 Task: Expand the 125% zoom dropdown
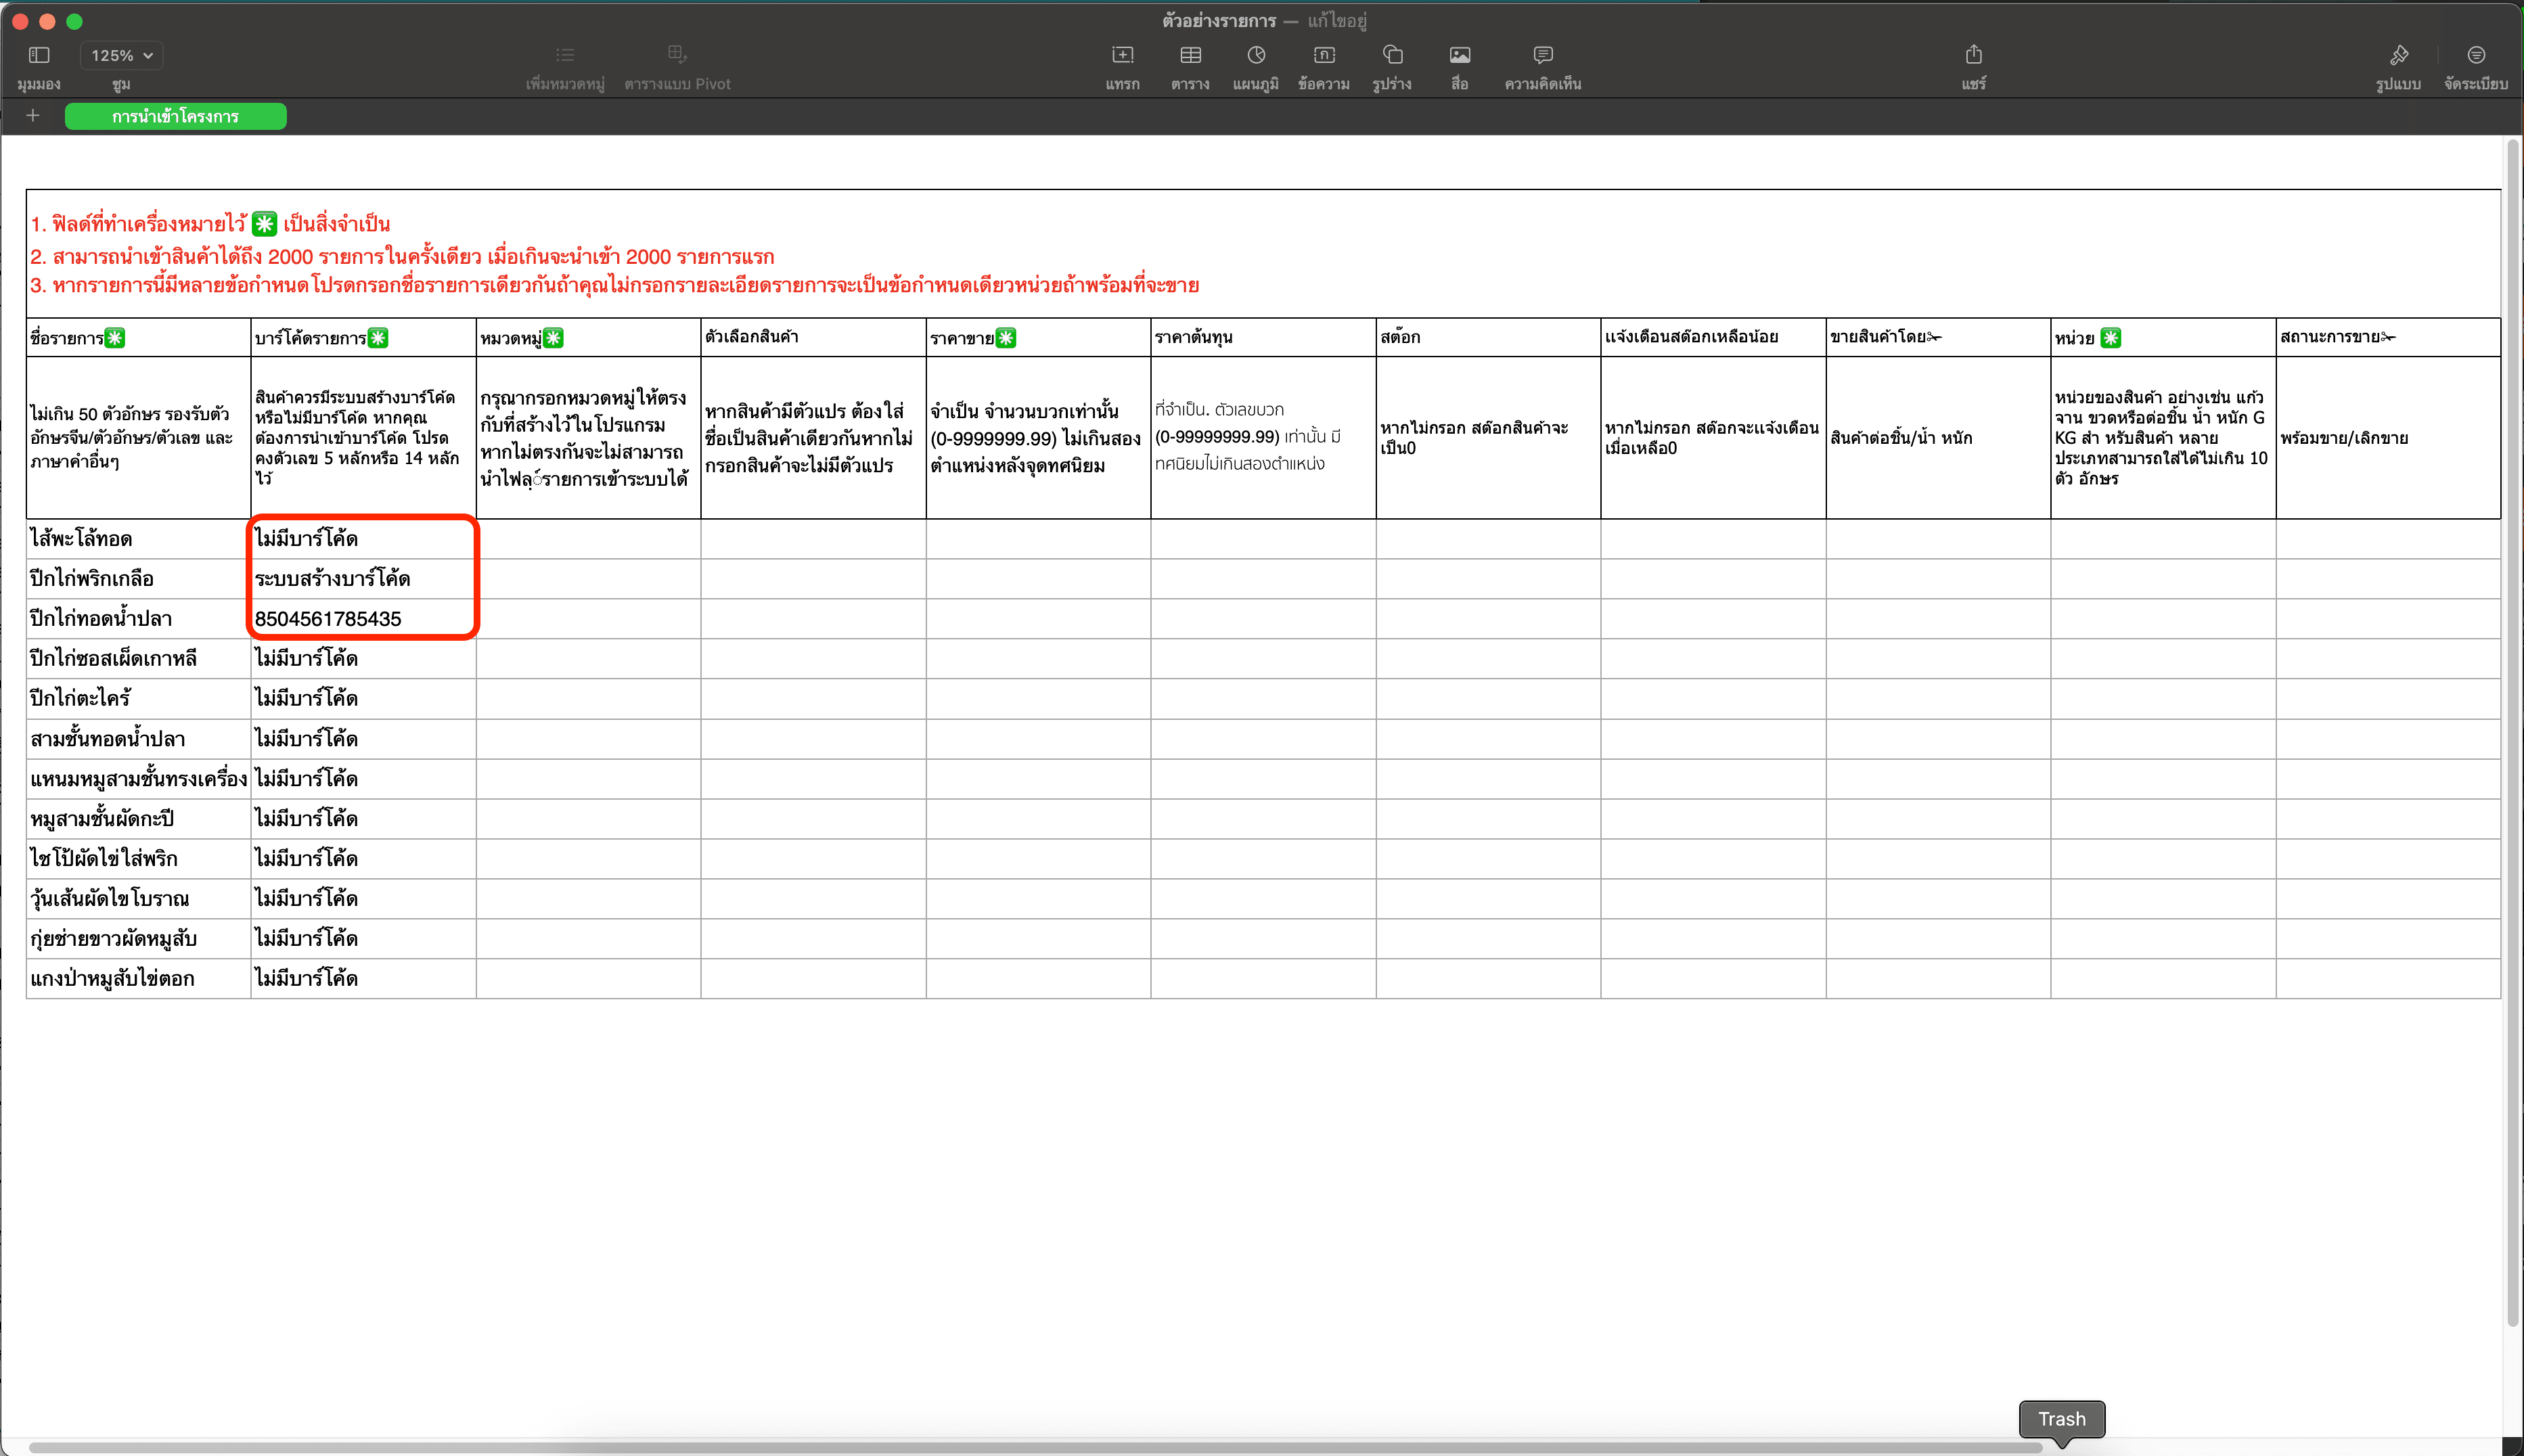coord(122,56)
